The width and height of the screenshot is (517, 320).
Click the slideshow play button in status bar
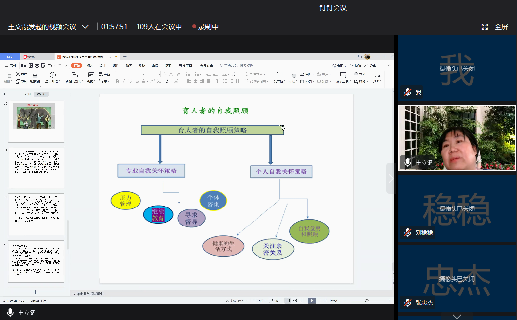click(312, 301)
